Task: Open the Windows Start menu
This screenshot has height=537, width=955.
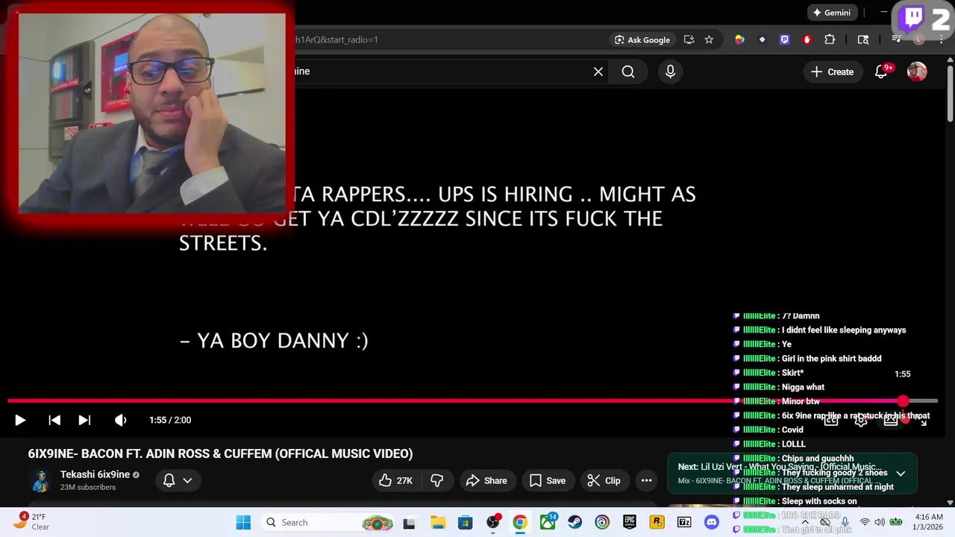Action: [243, 523]
